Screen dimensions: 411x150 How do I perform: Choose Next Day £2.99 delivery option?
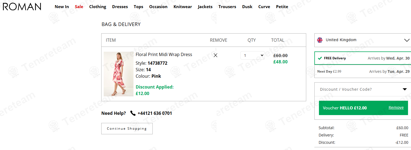tap(363, 71)
